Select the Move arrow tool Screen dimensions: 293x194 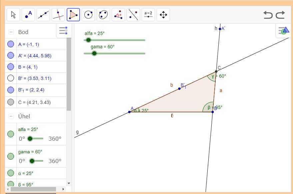pos(13,15)
